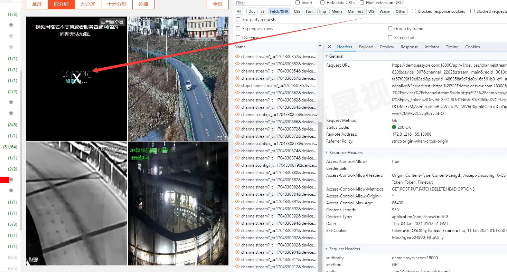The height and width of the screenshot is (272, 507).
Task: Collapse the Response Headers section
Action: [327, 153]
